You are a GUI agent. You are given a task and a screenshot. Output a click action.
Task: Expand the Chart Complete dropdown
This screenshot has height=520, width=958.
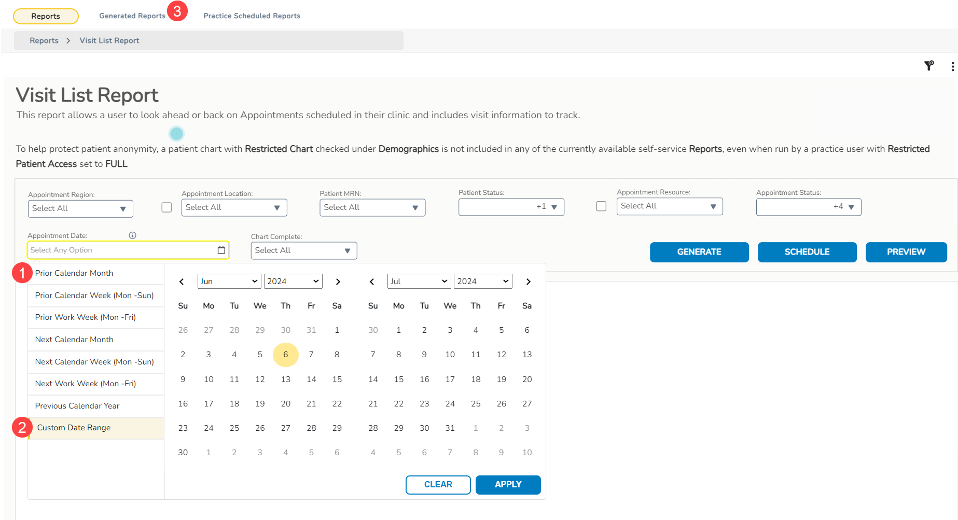tap(303, 250)
